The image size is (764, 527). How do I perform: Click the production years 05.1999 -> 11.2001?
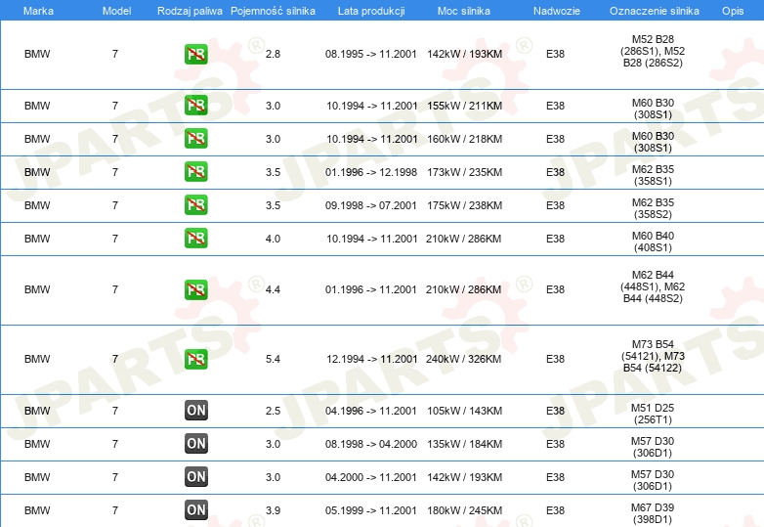[371, 510]
